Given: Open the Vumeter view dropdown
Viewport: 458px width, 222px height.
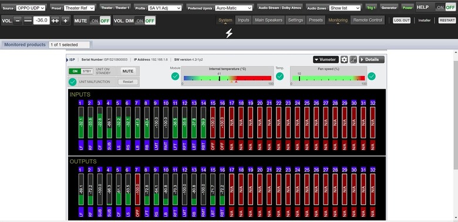Looking at the screenshot, I should (326, 59).
